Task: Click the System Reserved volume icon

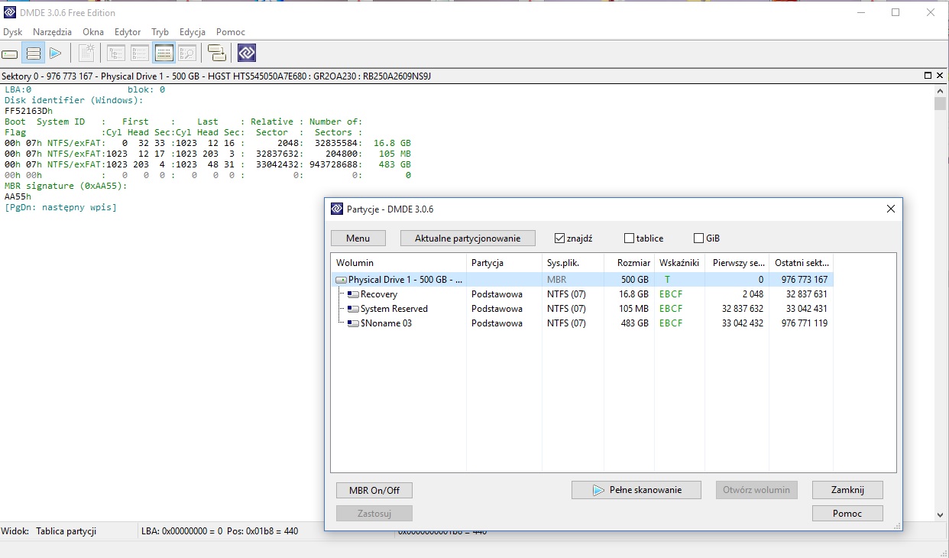Action: [x=353, y=309]
